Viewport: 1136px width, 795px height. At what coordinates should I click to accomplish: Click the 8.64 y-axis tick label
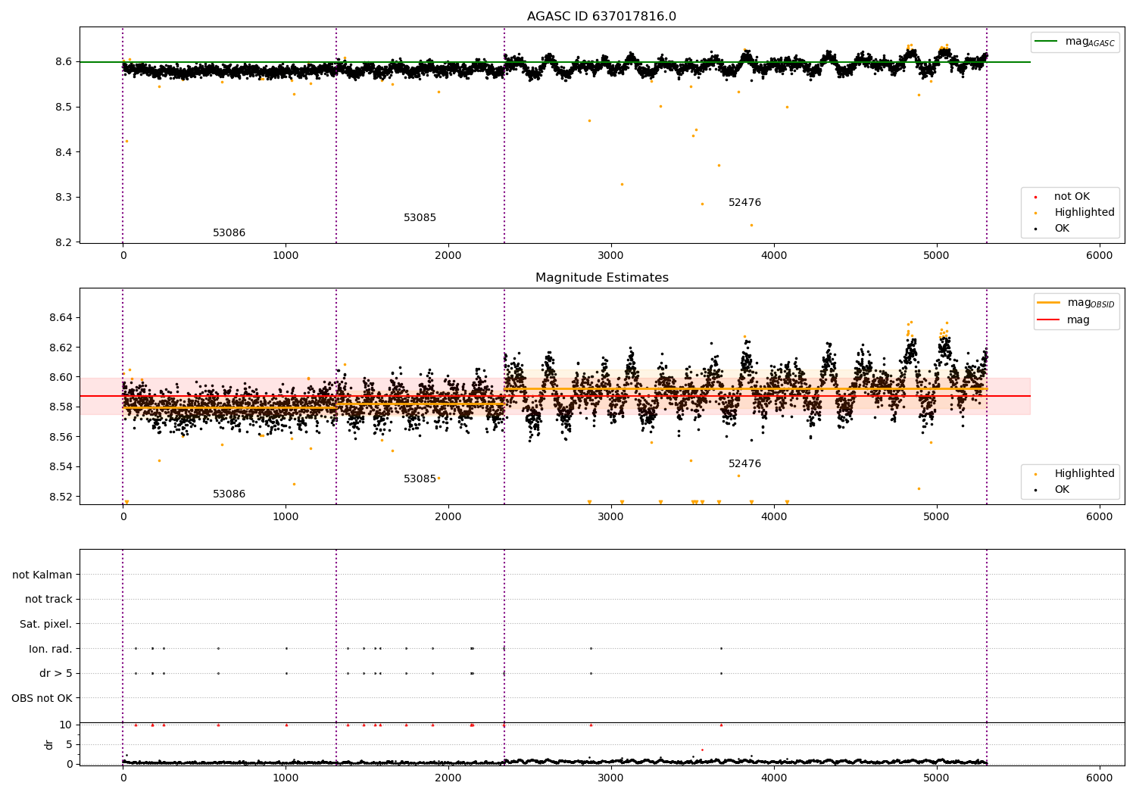tap(62, 317)
